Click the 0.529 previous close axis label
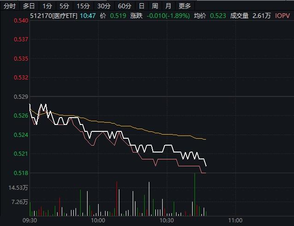This screenshot has height=226, width=294. pos(21,97)
